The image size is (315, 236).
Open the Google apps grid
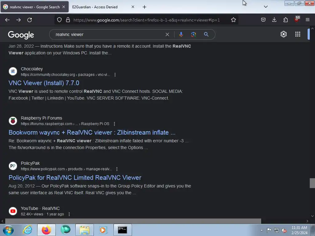(x=298, y=34)
